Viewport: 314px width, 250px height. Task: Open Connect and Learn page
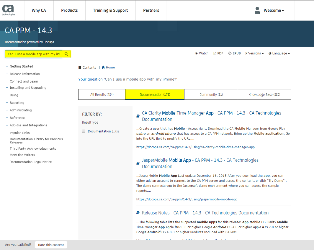[x=24, y=81]
